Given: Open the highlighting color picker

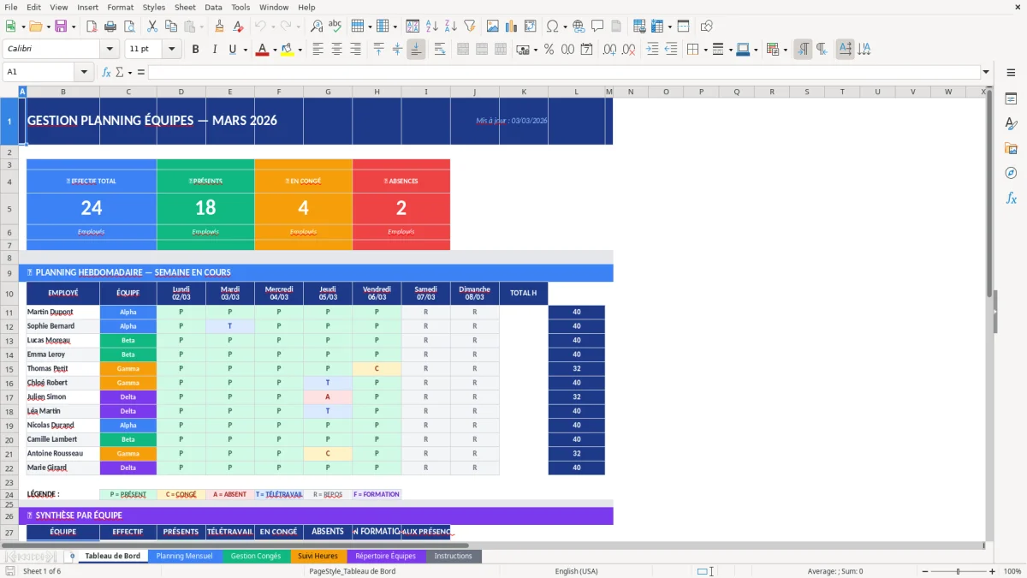Looking at the screenshot, I should coord(299,49).
